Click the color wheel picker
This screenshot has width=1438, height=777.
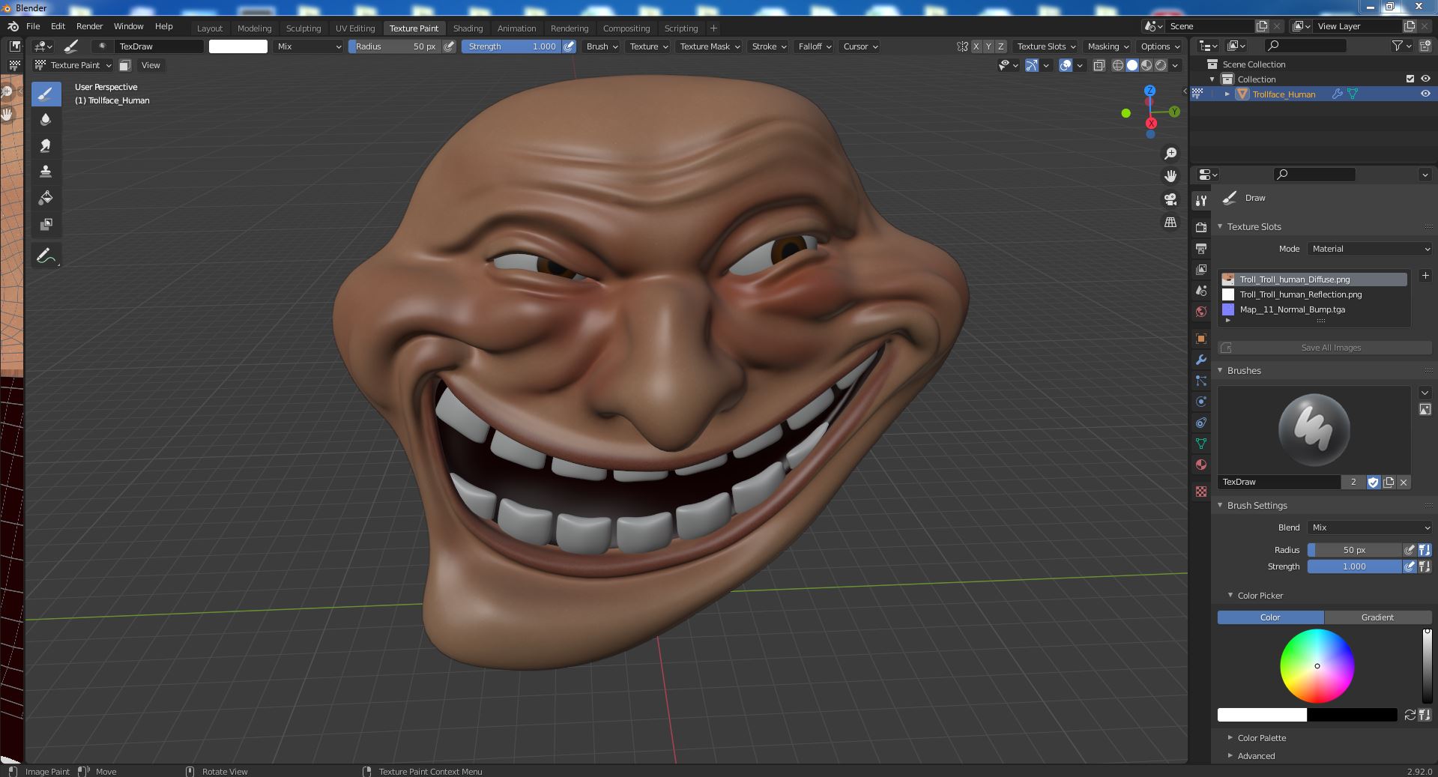[x=1317, y=666]
